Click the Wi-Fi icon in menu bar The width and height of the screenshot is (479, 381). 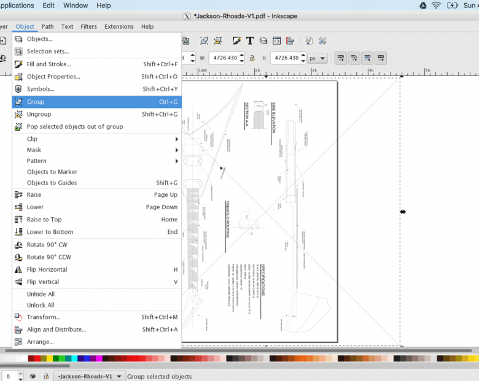pos(436,6)
